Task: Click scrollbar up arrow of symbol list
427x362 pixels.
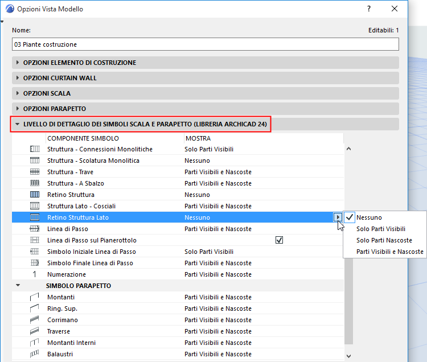Action: (348, 149)
